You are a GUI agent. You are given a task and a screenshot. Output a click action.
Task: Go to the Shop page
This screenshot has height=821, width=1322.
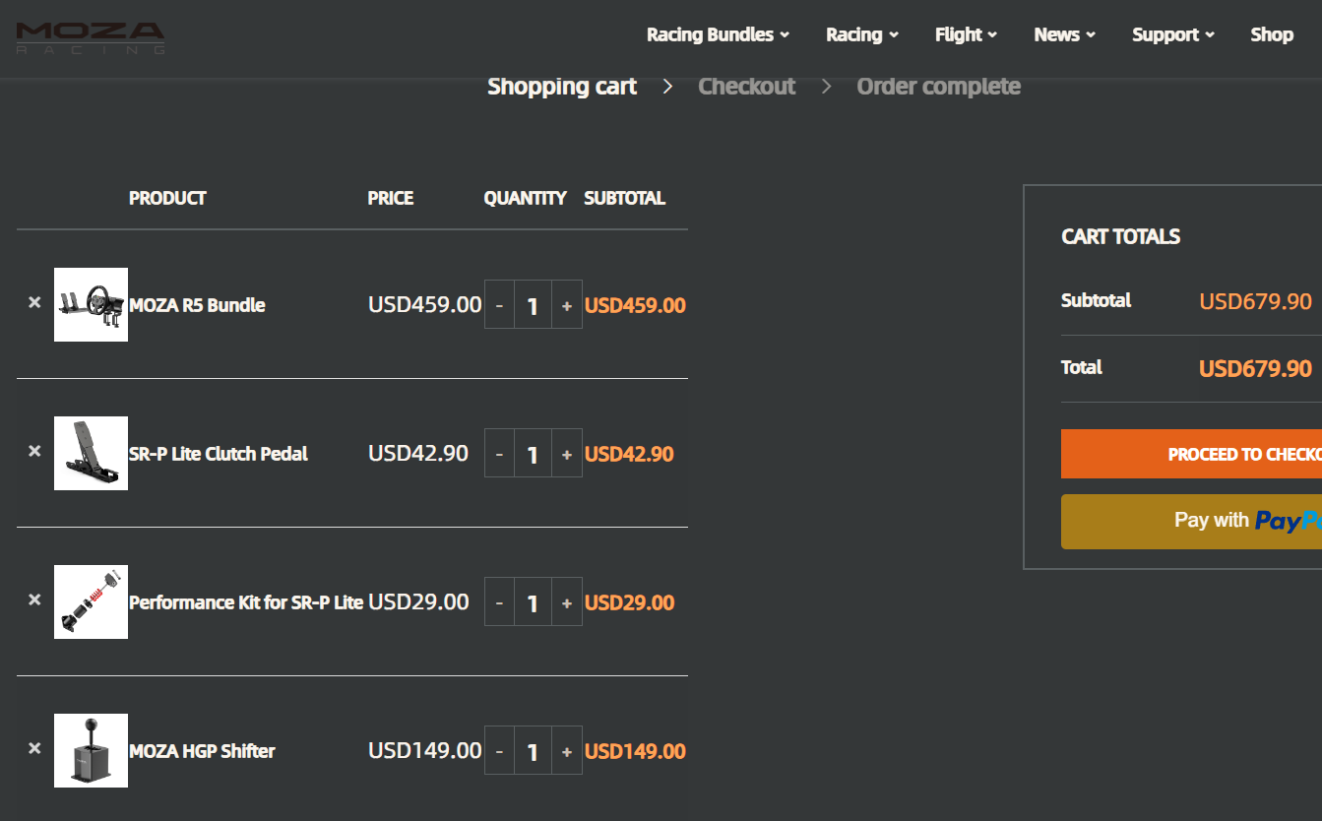click(x=1272, y=35)
